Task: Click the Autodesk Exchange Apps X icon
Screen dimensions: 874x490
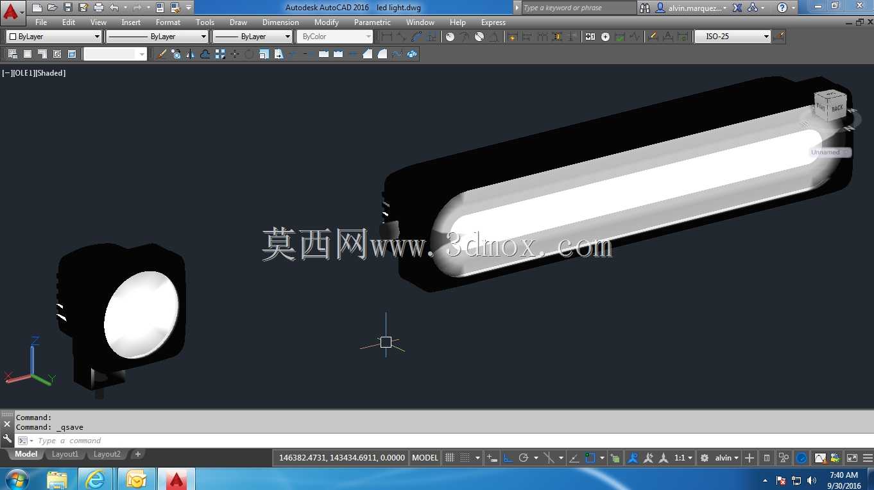Action: (737, 8)
